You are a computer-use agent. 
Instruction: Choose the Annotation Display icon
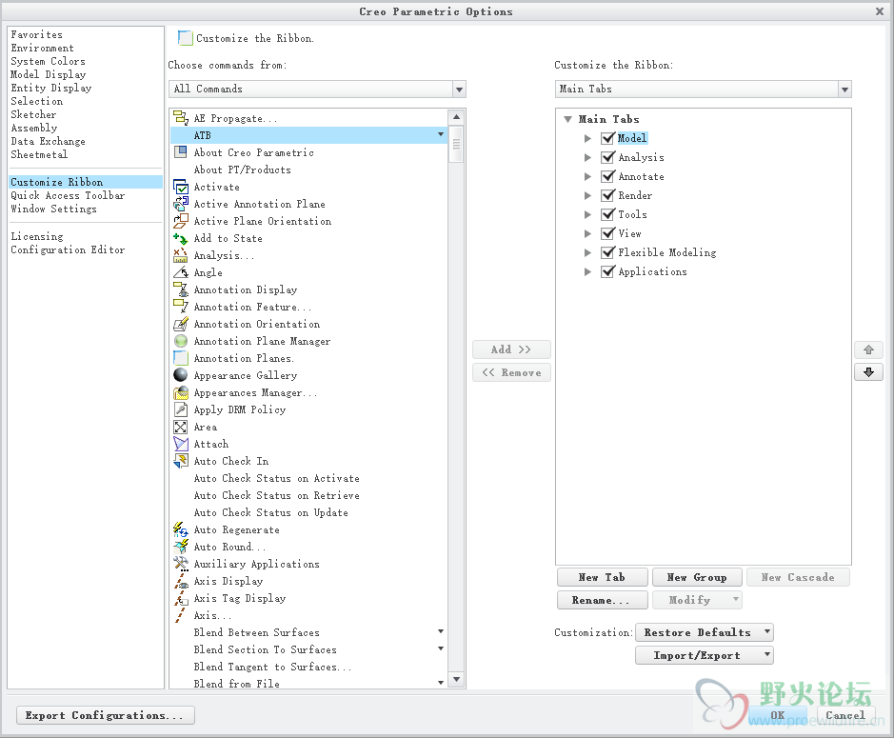(181, 289)
